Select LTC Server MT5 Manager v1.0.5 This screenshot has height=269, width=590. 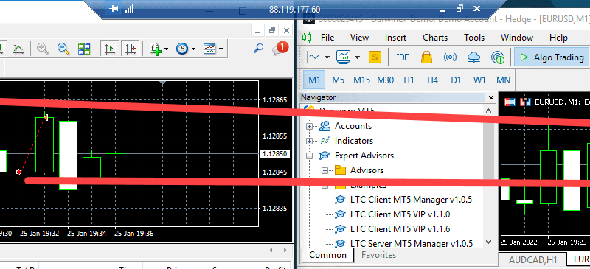click(x=411, y=243)
